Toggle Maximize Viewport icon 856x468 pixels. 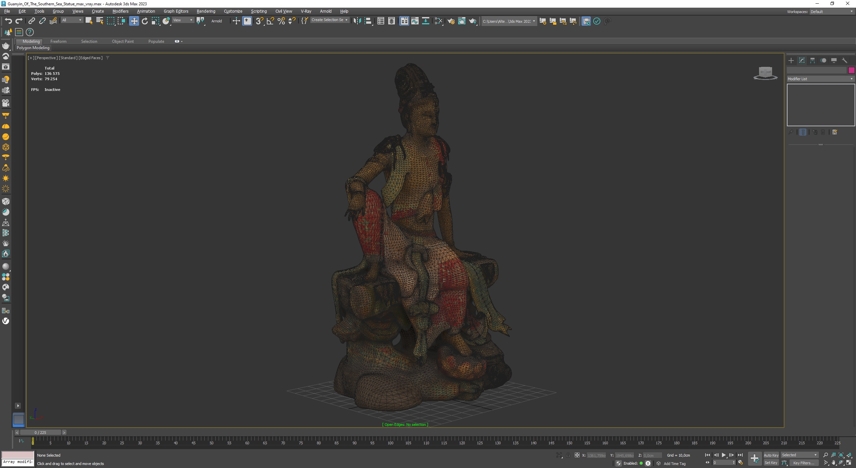pos(849,463)
